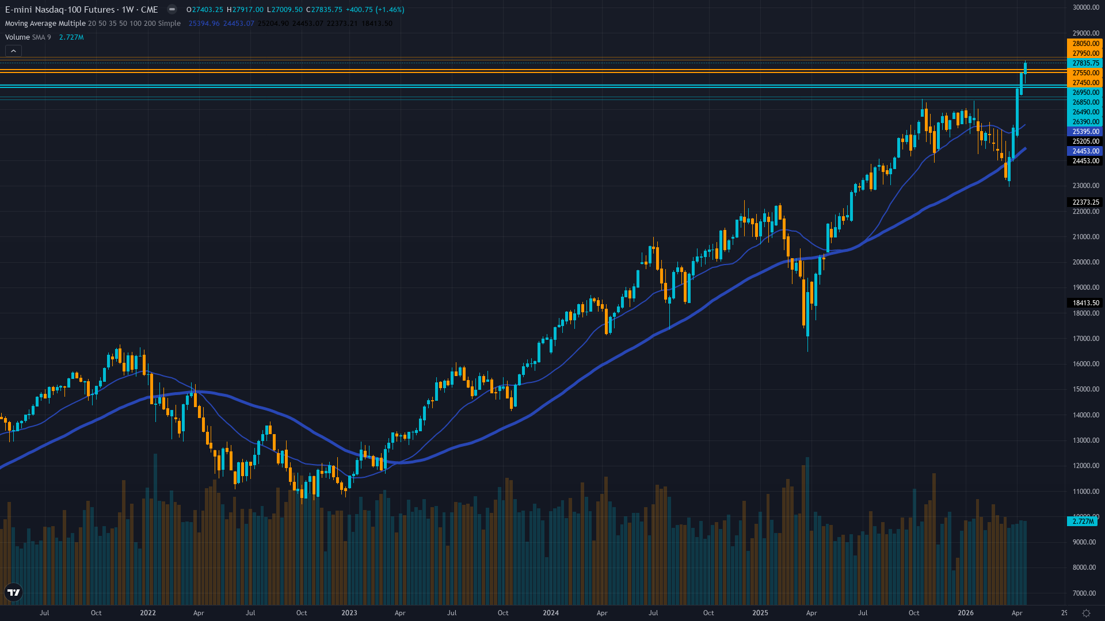
Task: Select the 26390.00 cyan price label
Action: 1085,122
